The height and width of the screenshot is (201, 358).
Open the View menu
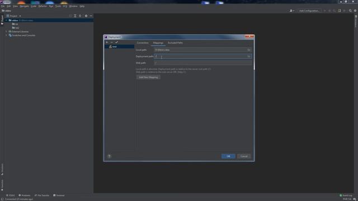pos(15,6)
